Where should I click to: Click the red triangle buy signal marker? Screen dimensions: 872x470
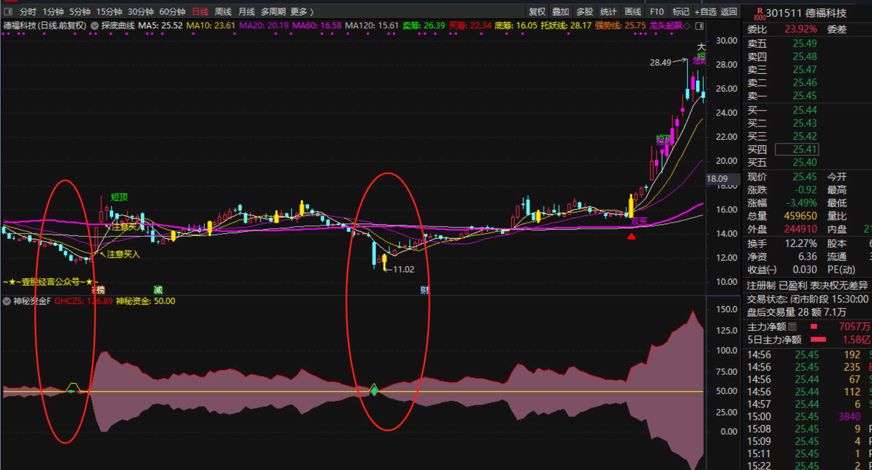[x=631, y=236]
